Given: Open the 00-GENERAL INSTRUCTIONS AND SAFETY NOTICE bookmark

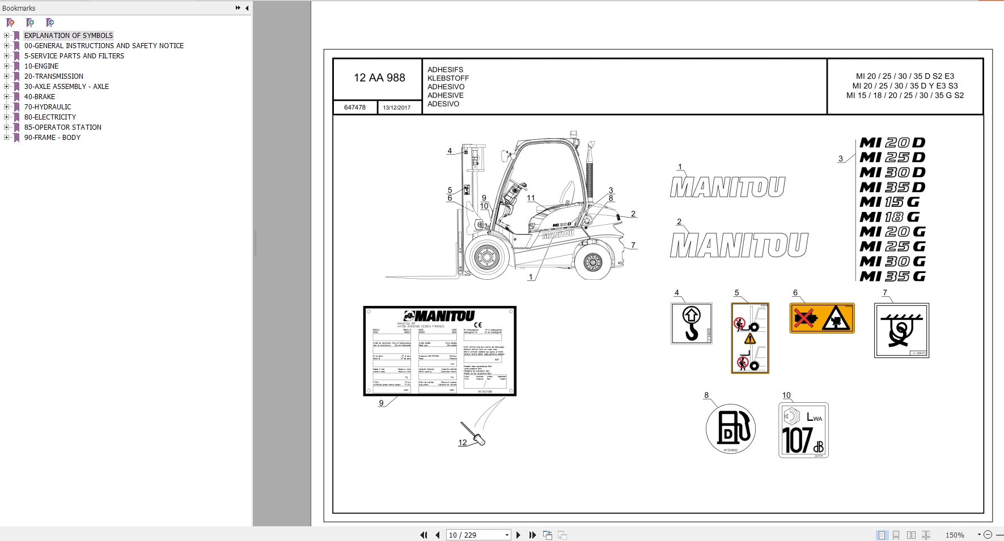Looking at the screenshot, I should click(104, 45).
